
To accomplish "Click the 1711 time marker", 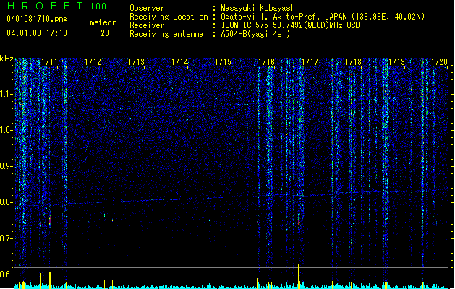I will pos(49,62).
